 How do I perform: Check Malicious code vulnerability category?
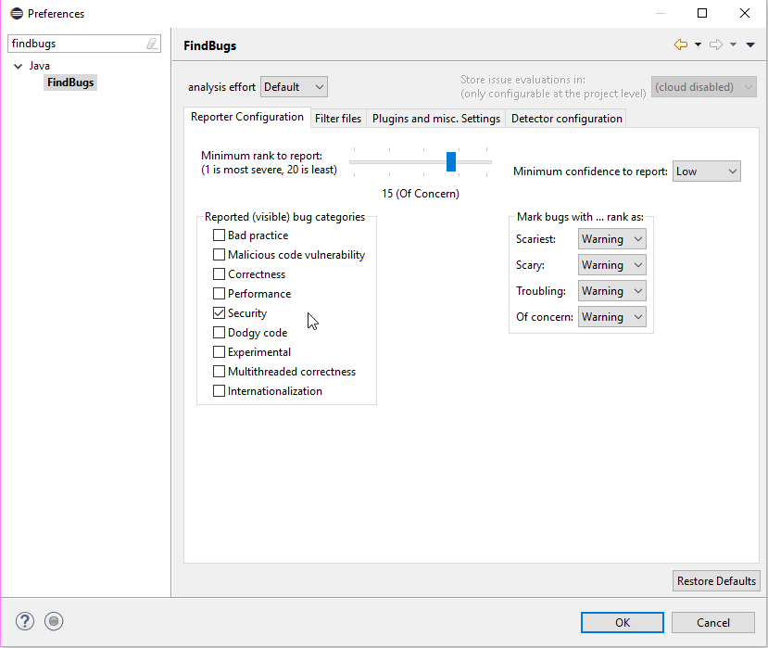click(219, 255)
